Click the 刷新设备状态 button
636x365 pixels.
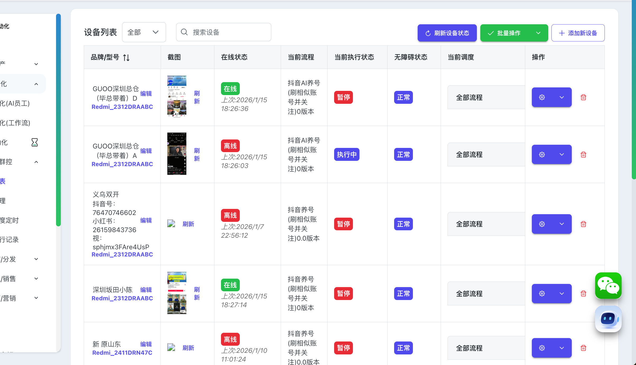pos(447,33)
